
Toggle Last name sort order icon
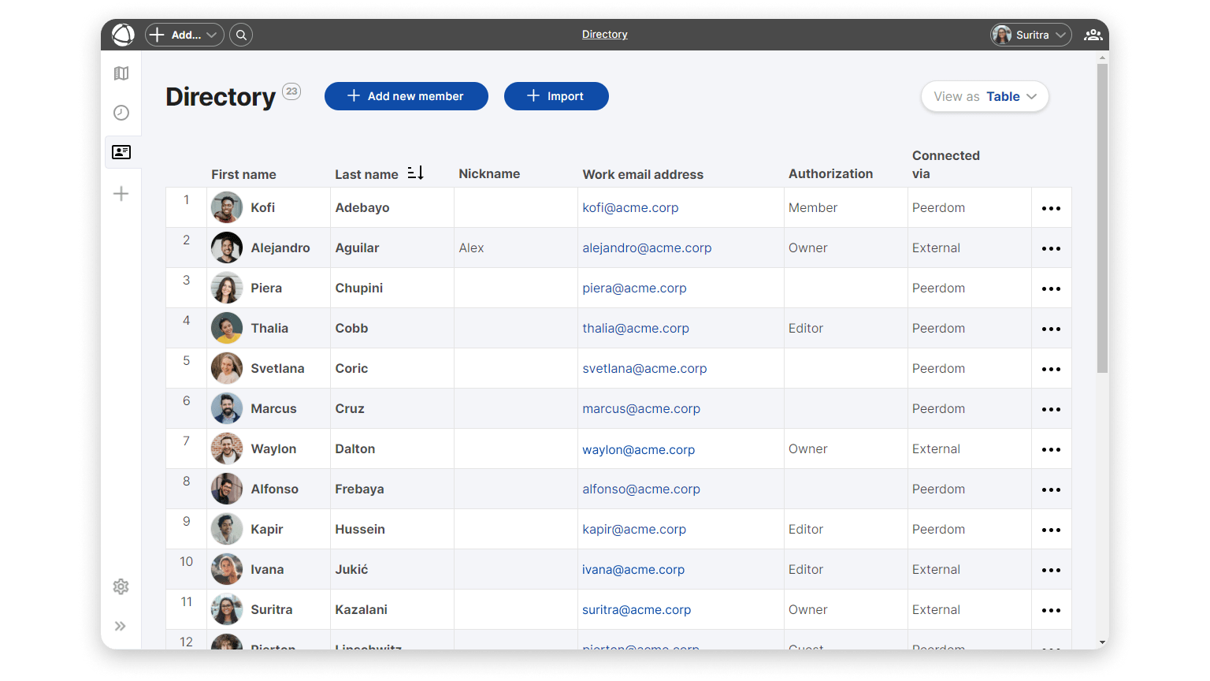click(416, 173)
